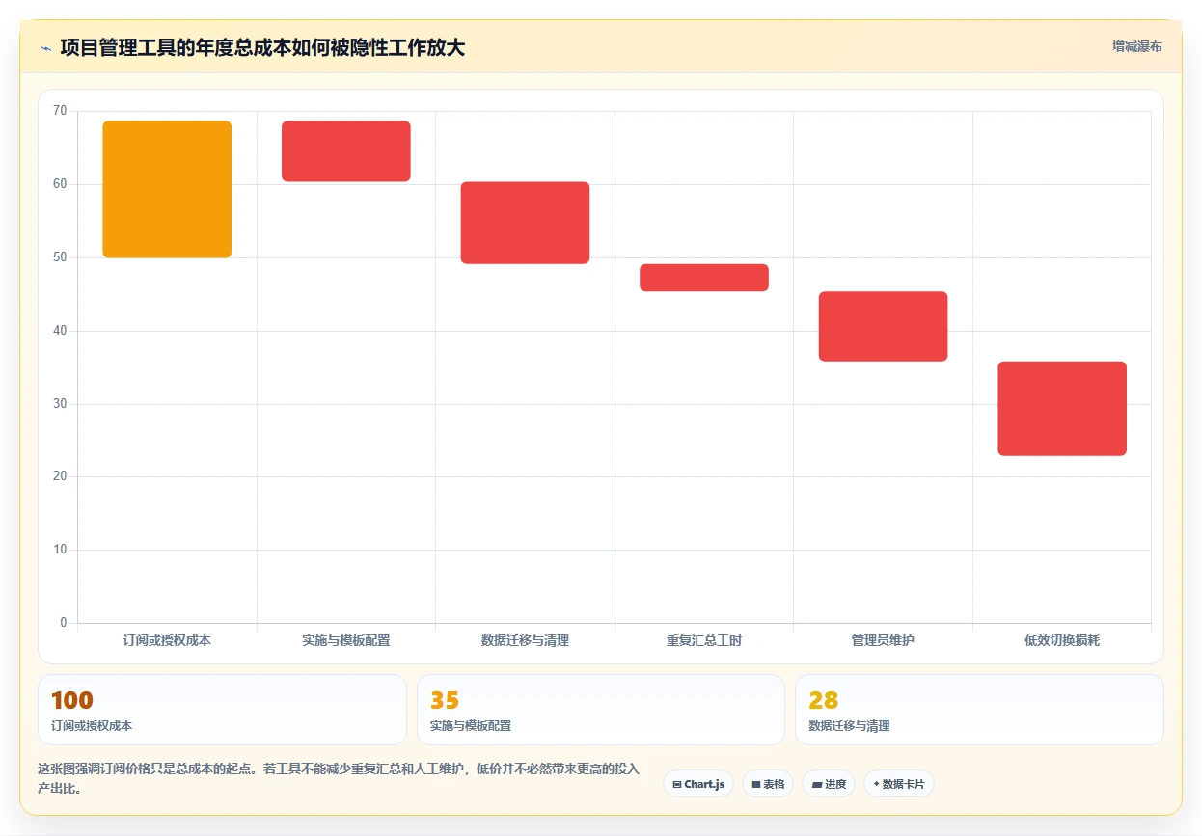Click the thin red 重复汇总工时 bar
Screen dimensions: 1202x836
(704, 278)
